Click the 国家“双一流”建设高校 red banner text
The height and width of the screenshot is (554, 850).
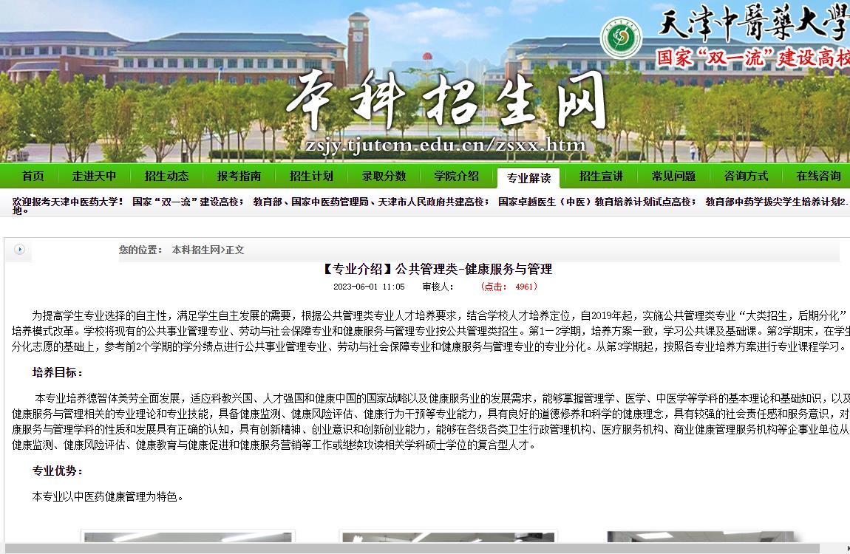click(752, 58)
